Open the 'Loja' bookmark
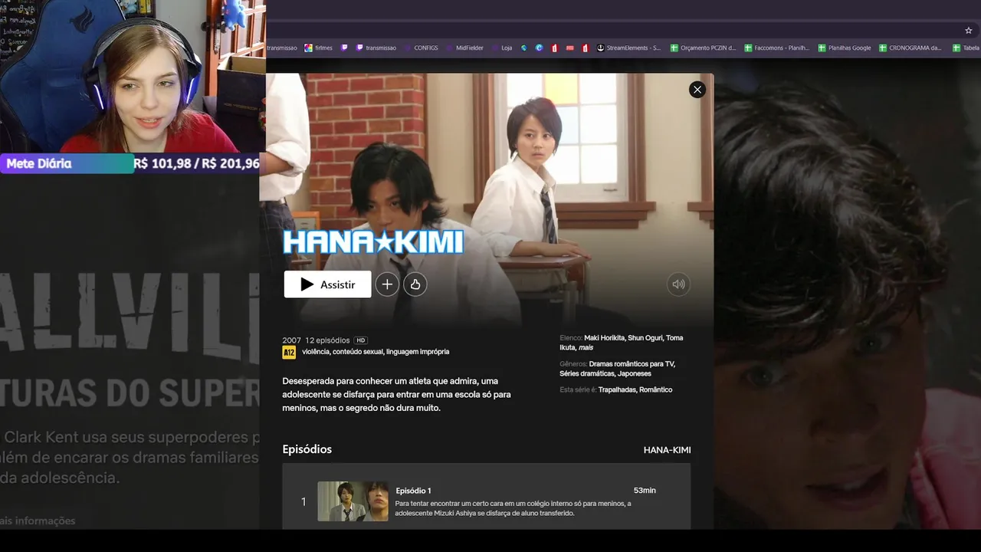981x552 pixels. pyautogui.click(x=501, y=48)
